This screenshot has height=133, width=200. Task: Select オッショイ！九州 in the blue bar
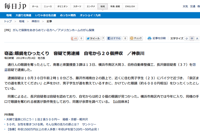click(90, 15)
